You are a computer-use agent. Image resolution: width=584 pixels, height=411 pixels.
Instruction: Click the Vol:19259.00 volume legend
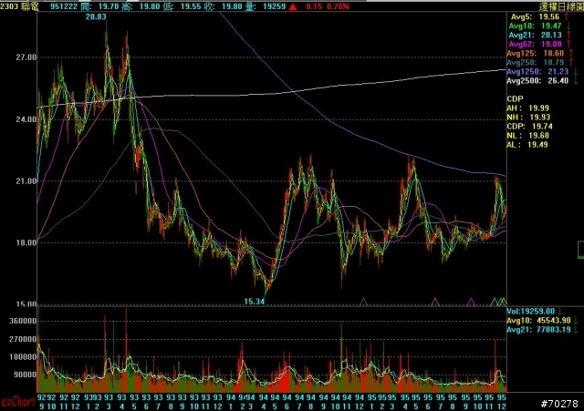pyautogui.click(x=531, y=312)
